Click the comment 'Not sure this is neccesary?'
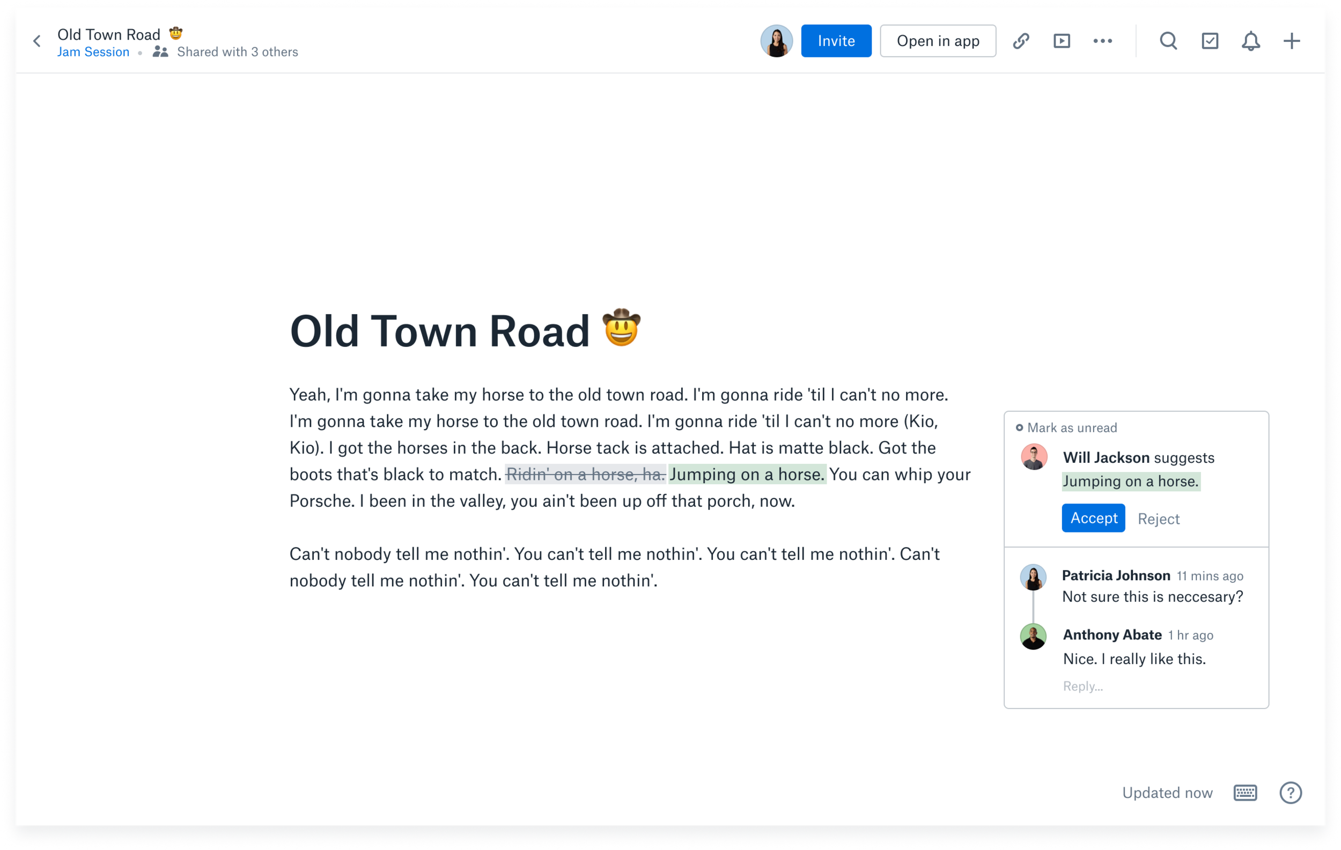1341x850 pixels. (x=1152, y=597)
